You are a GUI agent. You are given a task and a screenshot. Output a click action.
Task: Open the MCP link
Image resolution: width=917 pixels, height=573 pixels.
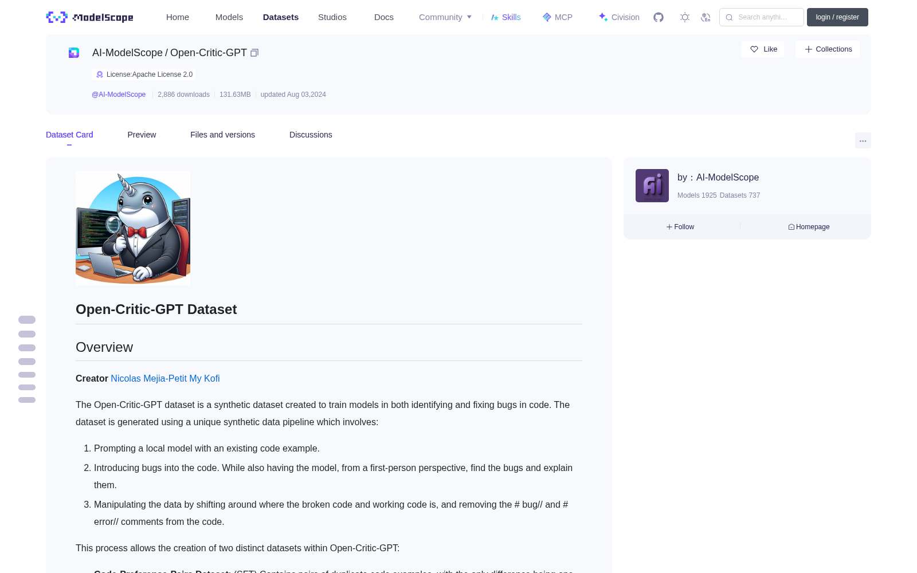pos(558,17)
